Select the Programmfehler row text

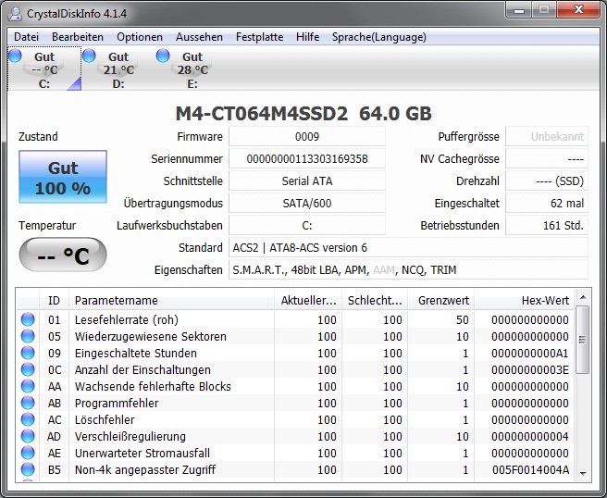[117, 404]
